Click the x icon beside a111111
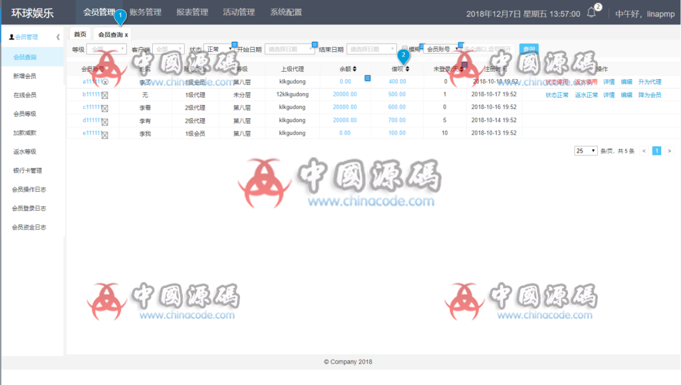 105,82
